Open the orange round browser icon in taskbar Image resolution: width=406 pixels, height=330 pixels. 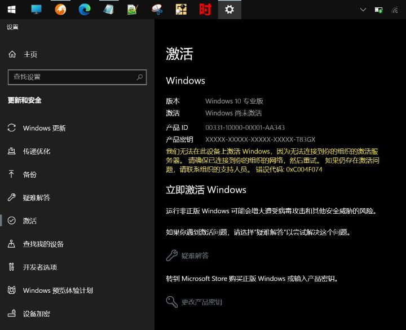coord(60,10)
